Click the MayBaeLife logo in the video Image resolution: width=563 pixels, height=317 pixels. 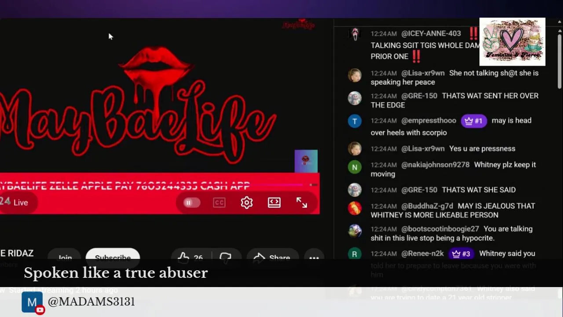[139, 106]
